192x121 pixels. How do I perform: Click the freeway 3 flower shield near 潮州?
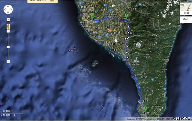[116, 40]
